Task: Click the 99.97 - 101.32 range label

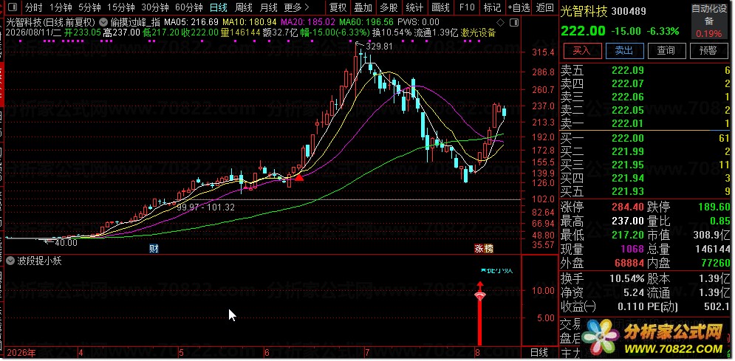Action: [205, 207]
